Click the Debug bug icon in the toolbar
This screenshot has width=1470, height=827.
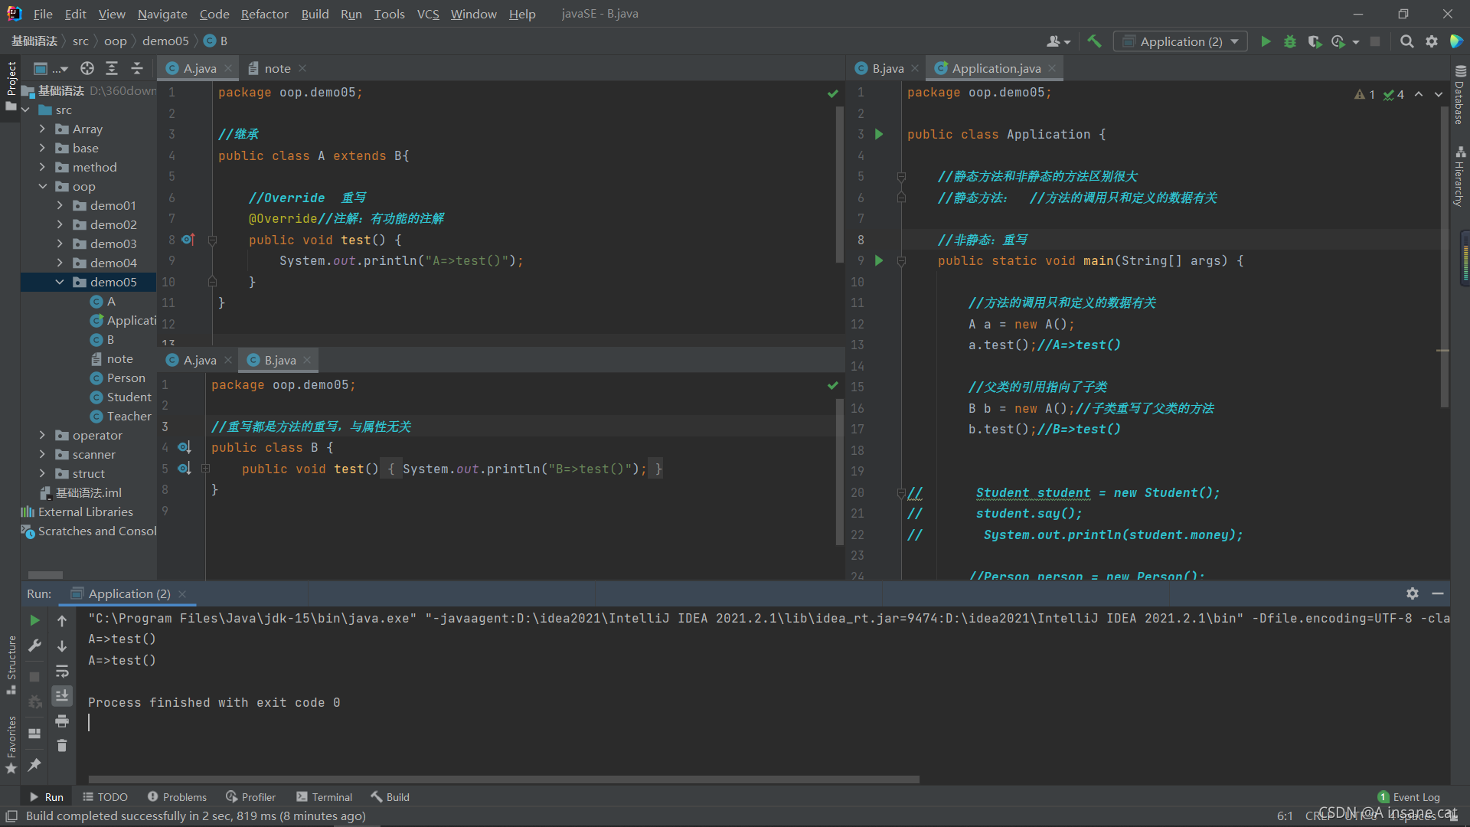[x=1290, y=41]
